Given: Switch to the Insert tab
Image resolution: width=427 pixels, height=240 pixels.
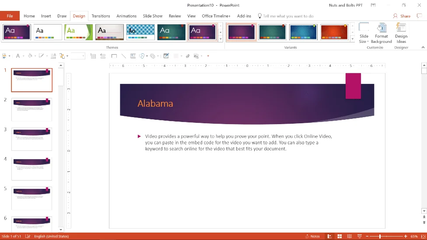Looking at the screenshot, I should point(46,16).
